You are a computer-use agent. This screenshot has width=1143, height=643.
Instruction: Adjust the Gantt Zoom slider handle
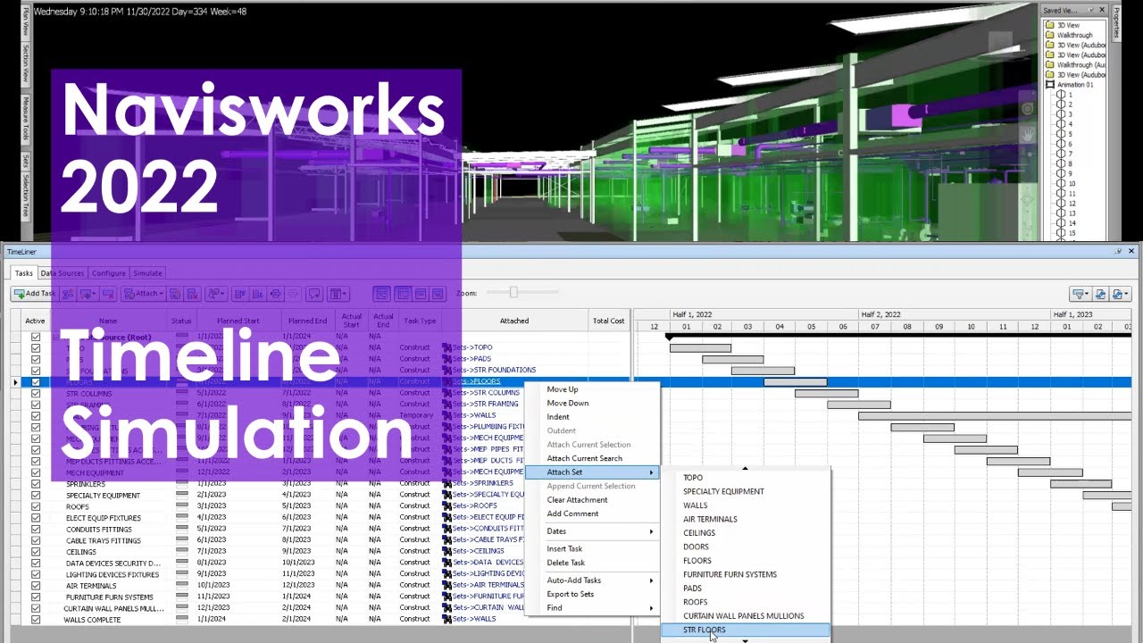coord(513,292)
